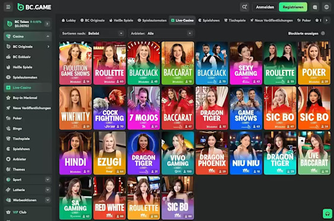Open the Anbieter Alle dropdown
334x221 pixels.
(161, 33)
